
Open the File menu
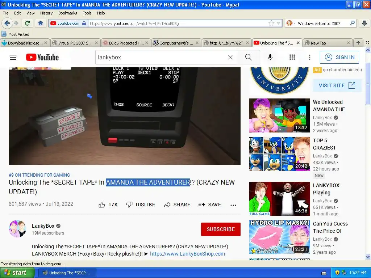5,13
